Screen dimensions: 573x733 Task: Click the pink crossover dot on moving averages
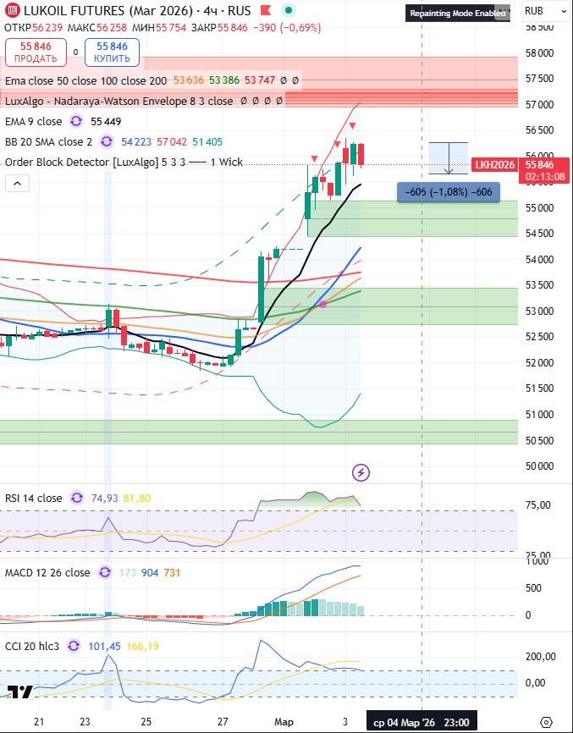(322, 304)
